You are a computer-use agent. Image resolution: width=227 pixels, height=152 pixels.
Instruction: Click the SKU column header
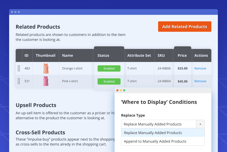(161, 55)
